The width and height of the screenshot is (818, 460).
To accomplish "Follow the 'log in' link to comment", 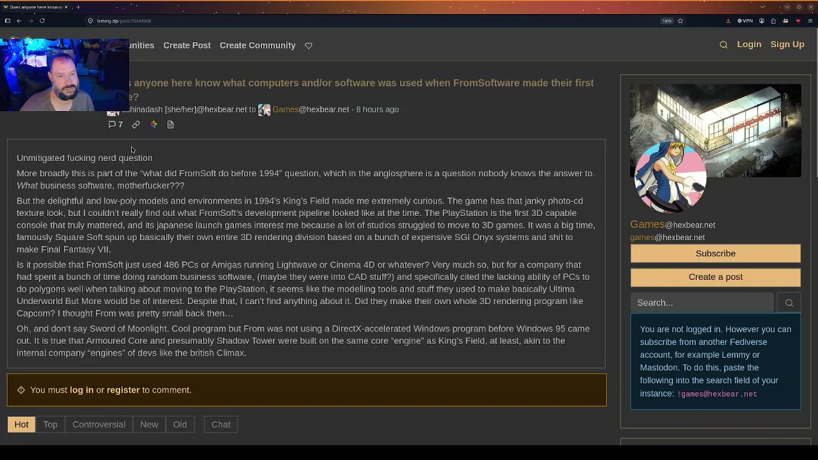I will coord(81,390).
